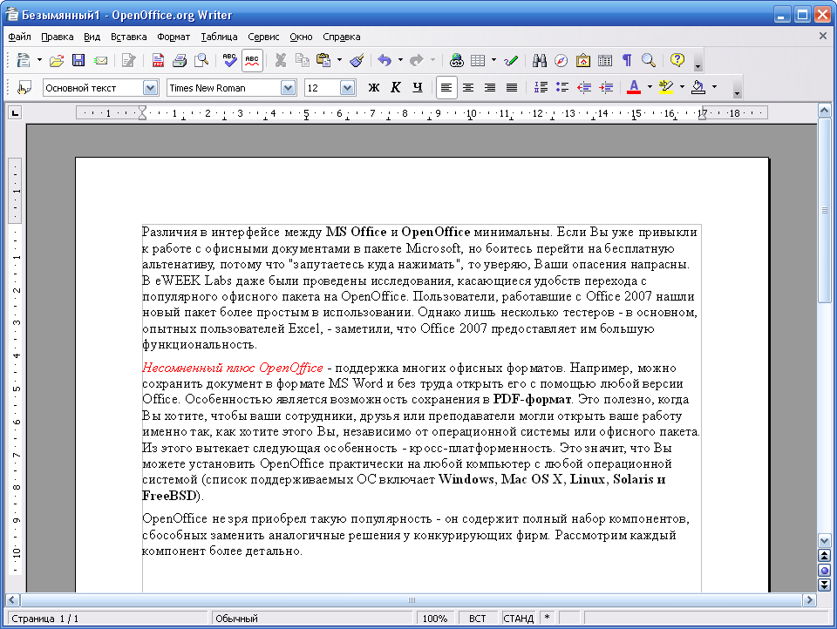Center the paragraph text
The height and width of the screenshot is (629, 837).
[468, 87]
